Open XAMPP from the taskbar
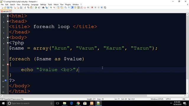The width and height of the screenshot is (189, 106). point(92,103)
